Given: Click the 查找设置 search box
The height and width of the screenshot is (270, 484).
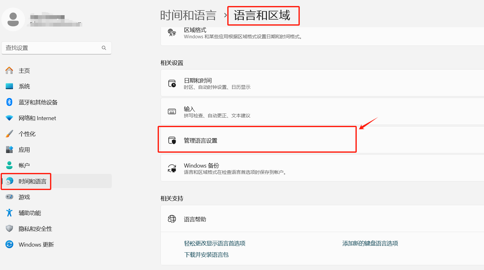Looking at the screenshot, I should click(52, 48).
